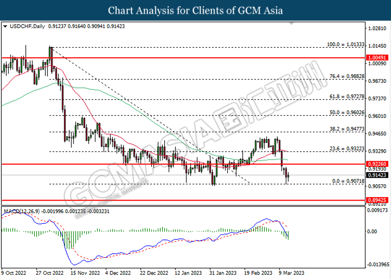The image size is (391, 279).
Task: Select the 27 Oct 2022 date label
Action: point(50,273)
